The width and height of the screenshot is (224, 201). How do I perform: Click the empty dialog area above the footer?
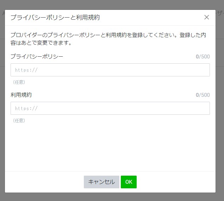coord(110,148)
